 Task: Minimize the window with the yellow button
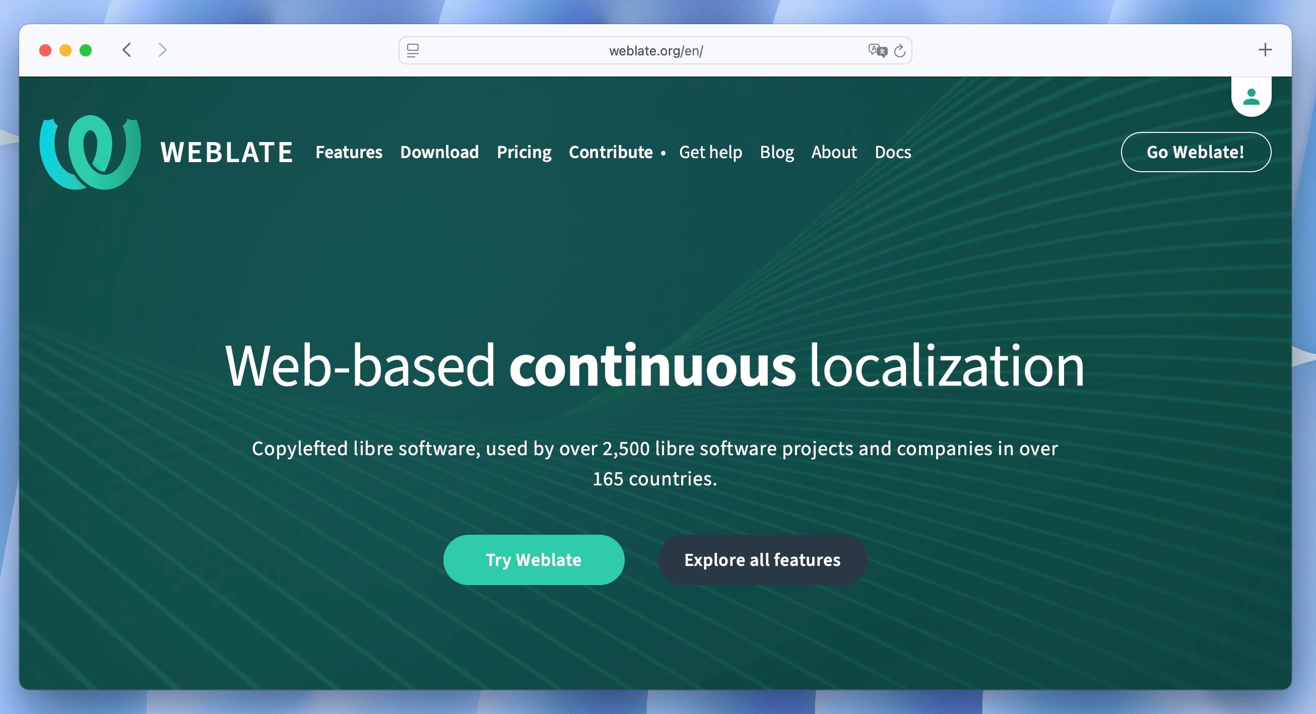tap(65, 50)
